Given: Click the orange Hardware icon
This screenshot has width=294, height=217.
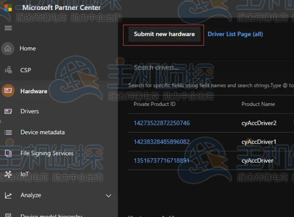Looking at the screenshot, I should click(8, 91).
